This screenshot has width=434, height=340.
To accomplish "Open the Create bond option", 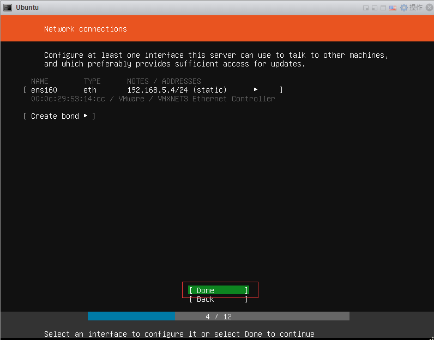I will point(59,116).
